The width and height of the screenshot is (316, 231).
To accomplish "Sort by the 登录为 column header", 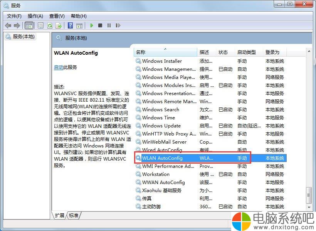I will [274, 52].
